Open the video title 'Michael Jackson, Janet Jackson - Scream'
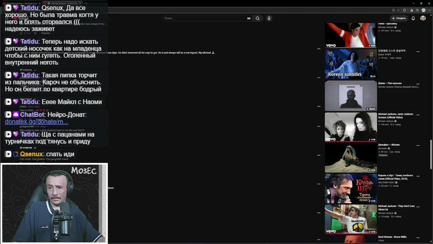The width and height of the screenshot is (433, 244). point(396,116)
